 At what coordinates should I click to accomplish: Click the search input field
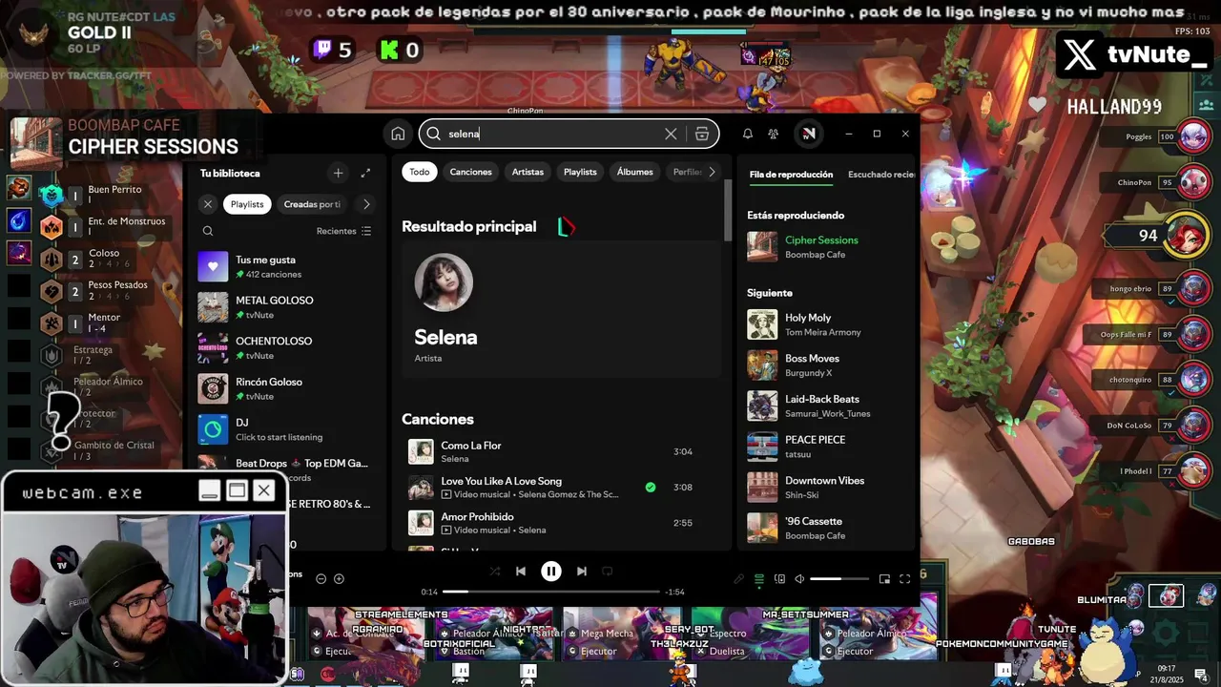(555, 134)
